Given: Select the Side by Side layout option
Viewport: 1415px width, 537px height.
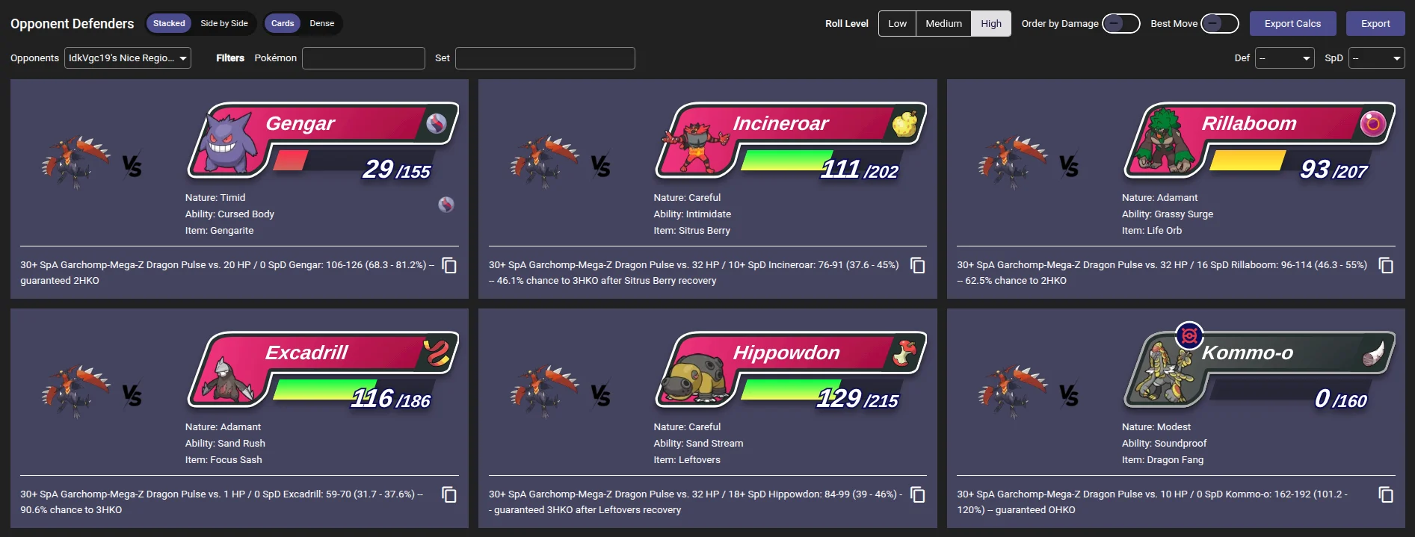Looking at the screenshot, I should click(224, 23).
